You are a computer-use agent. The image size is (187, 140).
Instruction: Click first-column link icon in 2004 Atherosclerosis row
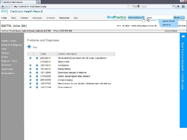tap(30, 87)
